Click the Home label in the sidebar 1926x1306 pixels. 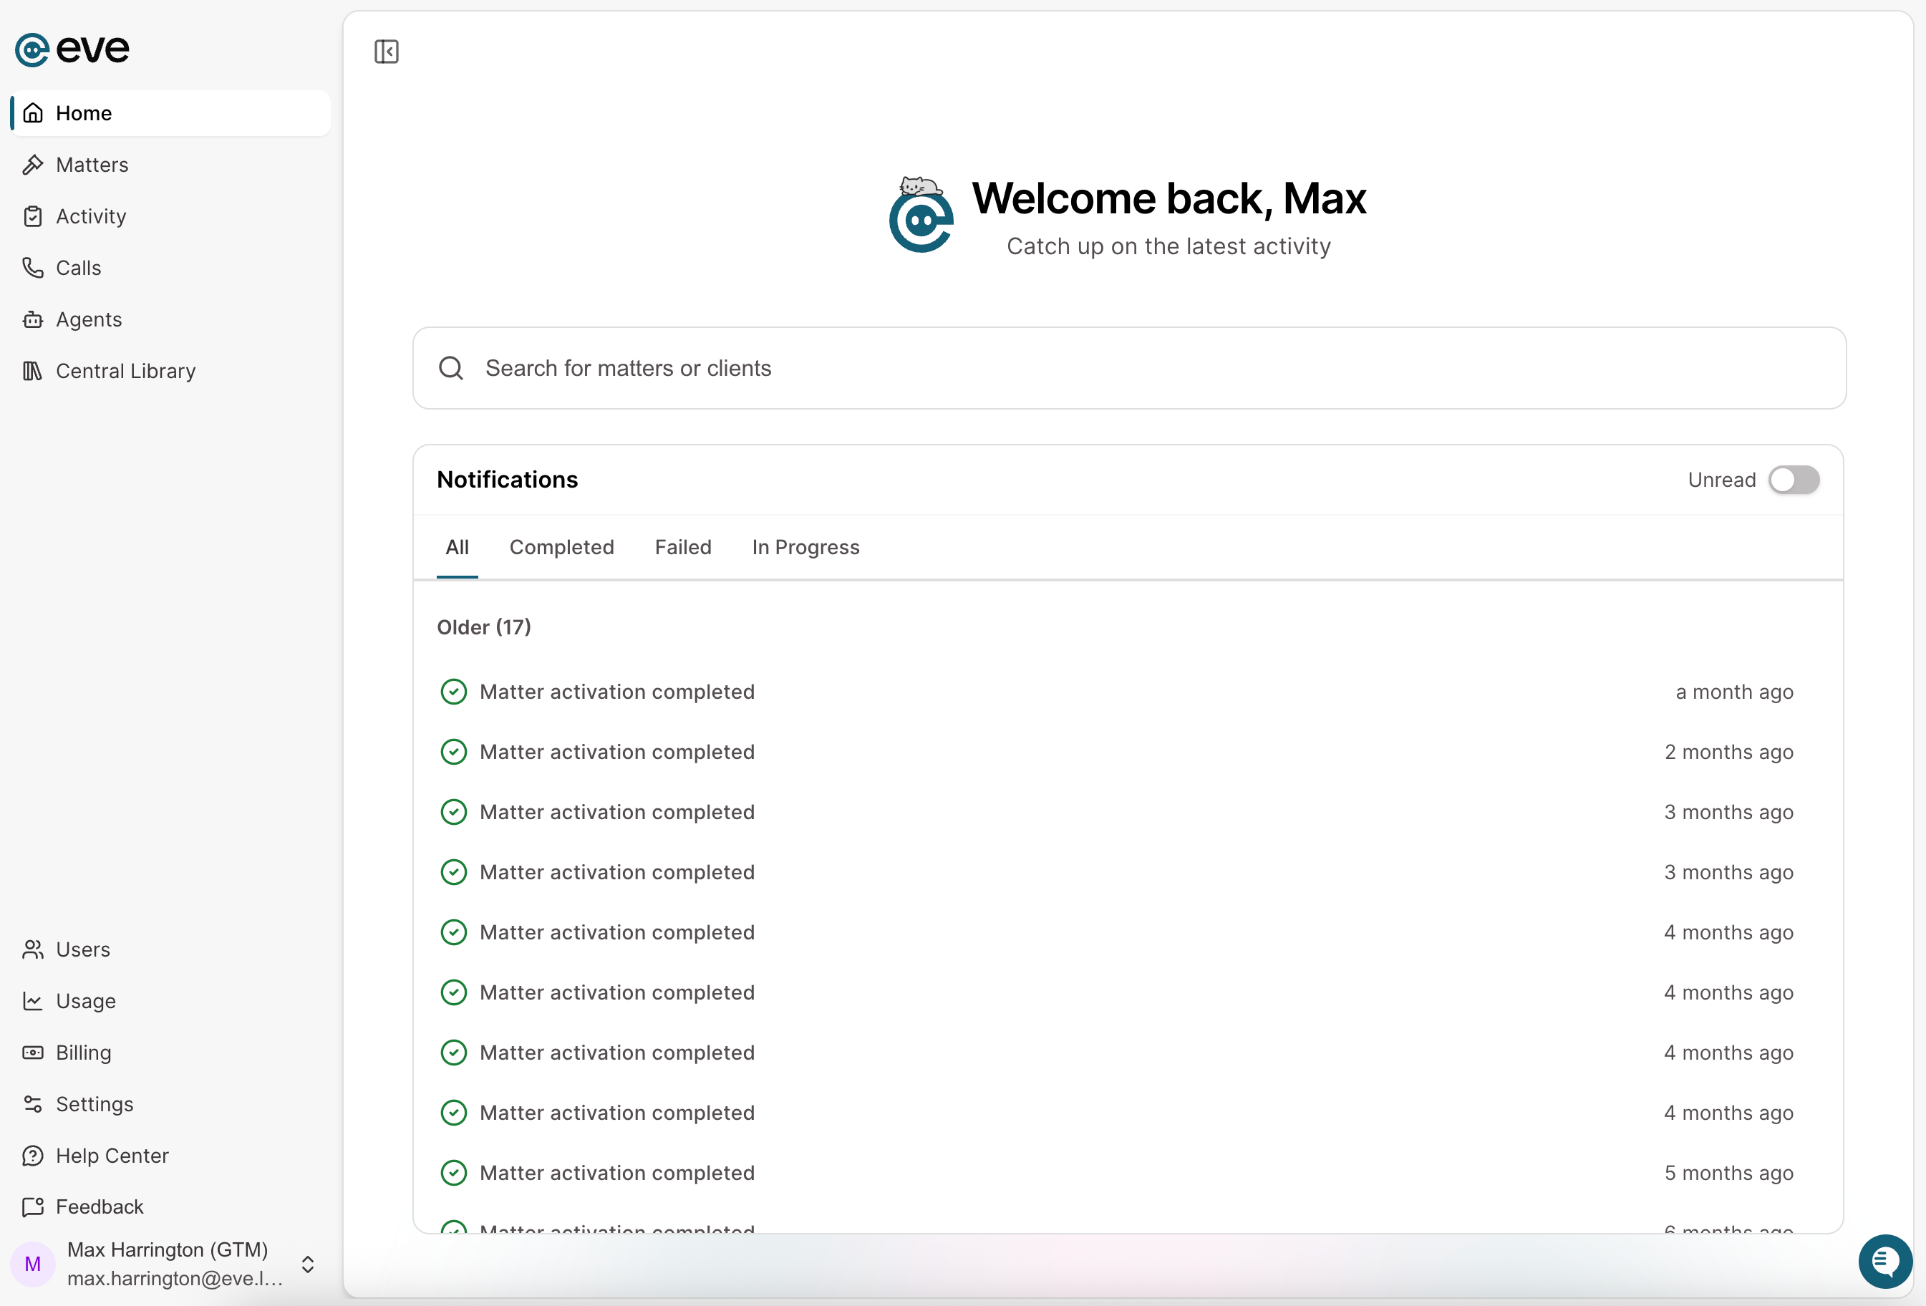tap(84, 112)
